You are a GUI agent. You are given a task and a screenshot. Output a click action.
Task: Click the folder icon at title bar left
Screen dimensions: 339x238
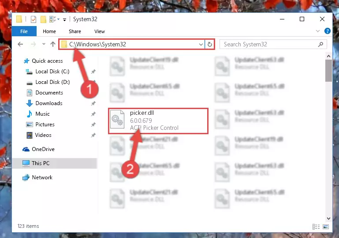pos(19,19)
